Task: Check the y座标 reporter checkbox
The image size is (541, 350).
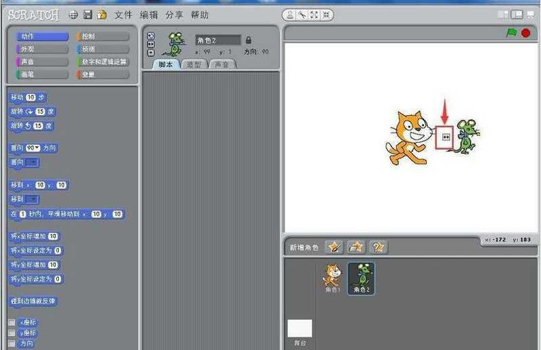Action: 11,333
